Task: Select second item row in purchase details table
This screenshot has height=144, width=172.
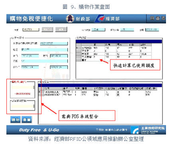Action: click(98, 95)
